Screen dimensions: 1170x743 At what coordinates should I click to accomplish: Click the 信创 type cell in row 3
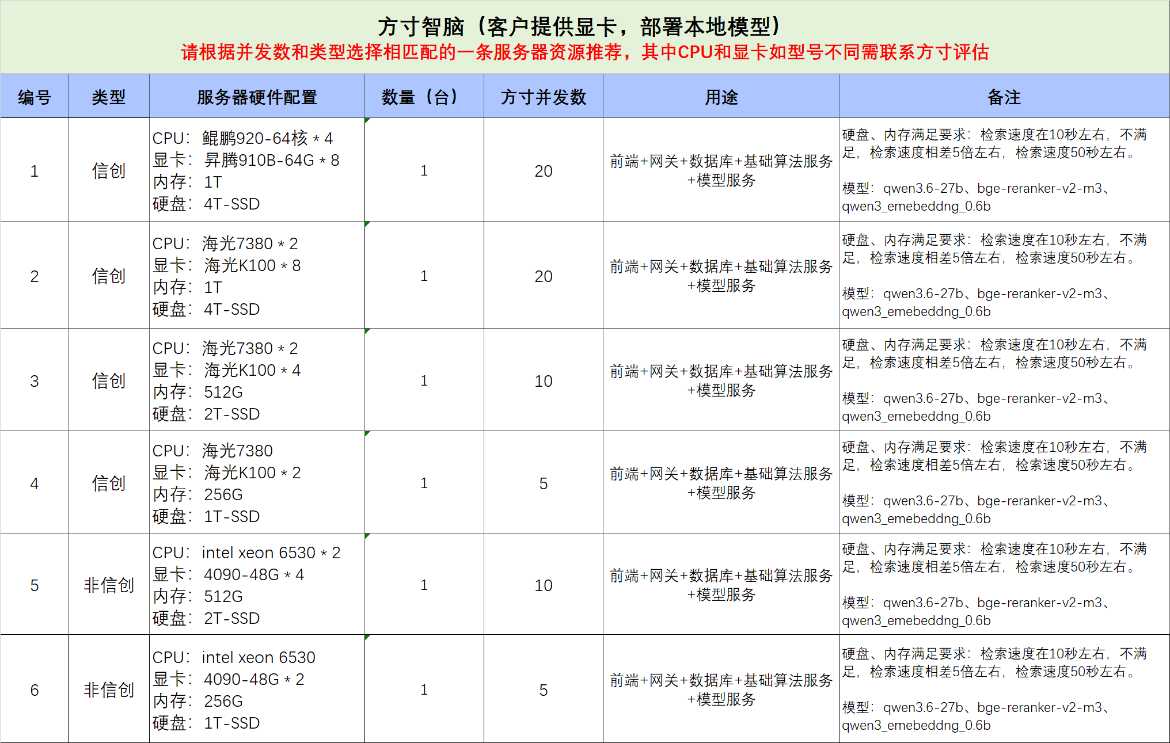click(x=109, y=380)
